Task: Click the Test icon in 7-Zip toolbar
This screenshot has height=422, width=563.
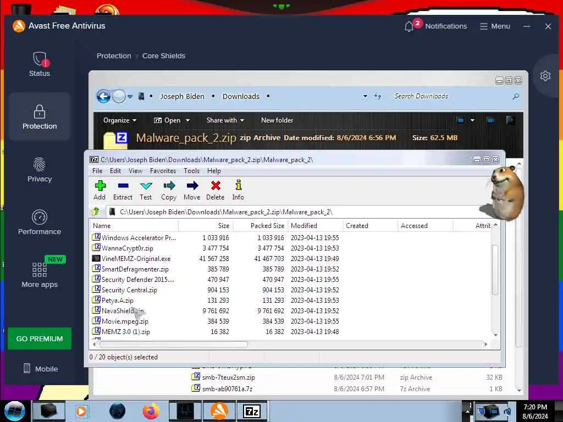Action: 146,186
